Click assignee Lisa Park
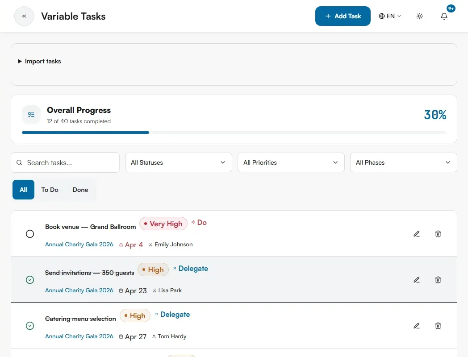This screenshot has width=468, height=357. (170, 290)
